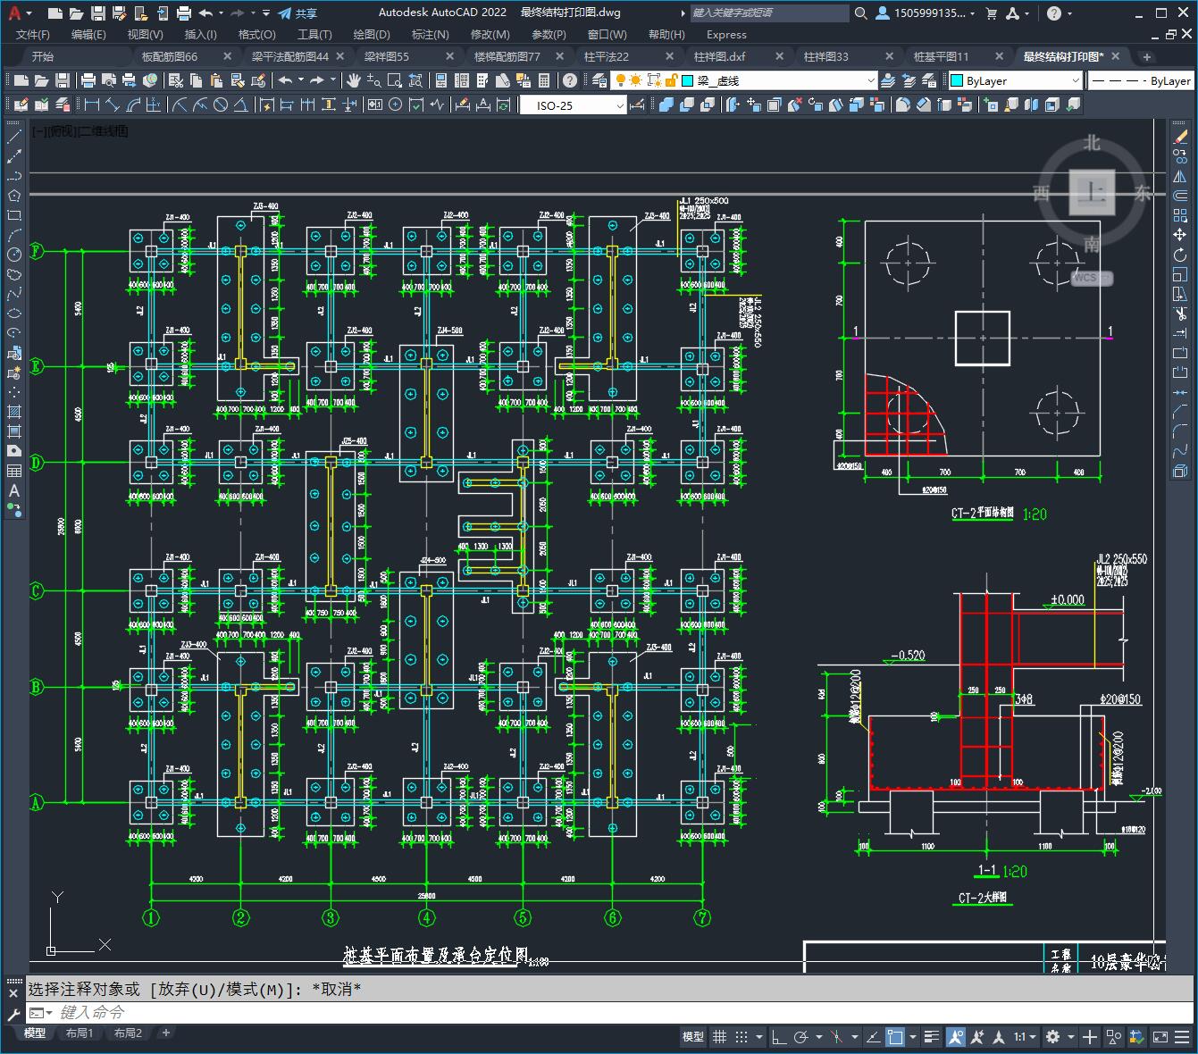Toggle 2D object snap in status bar
The width and height of the screenshot is (1198, 1054).
point(894,1037)
